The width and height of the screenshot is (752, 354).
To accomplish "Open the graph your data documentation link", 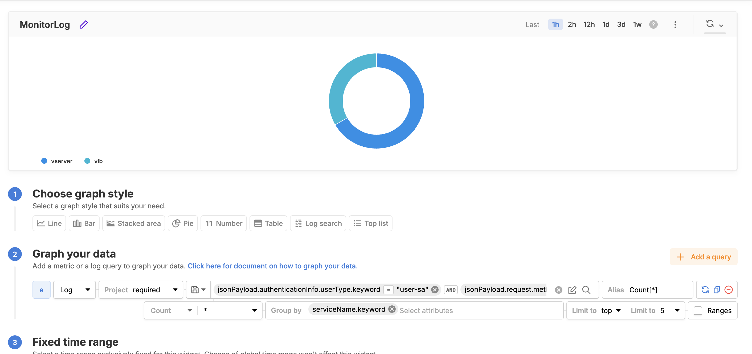I will [272, 266].
